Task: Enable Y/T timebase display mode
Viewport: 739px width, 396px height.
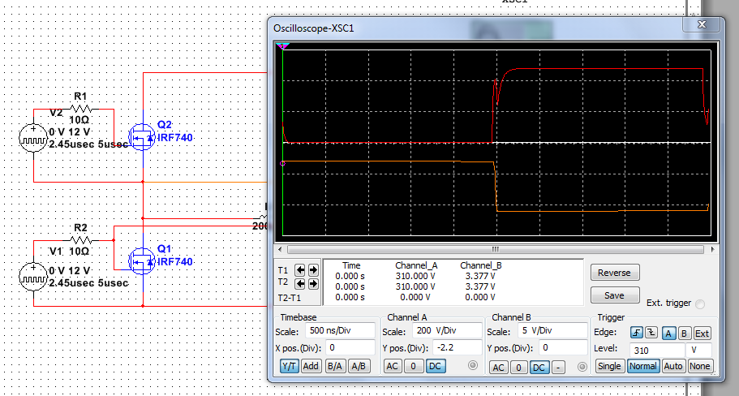Action: coord(290,365)
